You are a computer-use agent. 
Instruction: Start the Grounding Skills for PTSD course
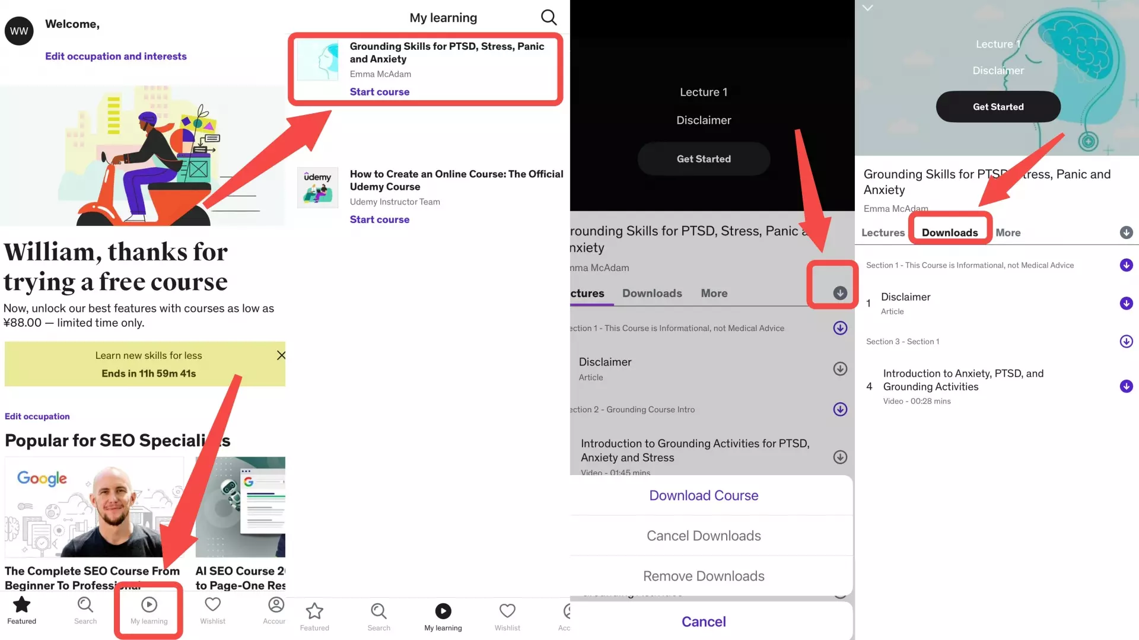(379, 92)
